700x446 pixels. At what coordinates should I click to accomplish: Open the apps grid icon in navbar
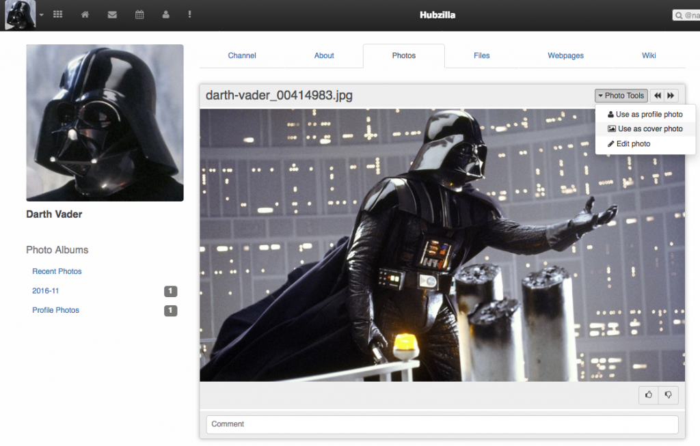point(57,14)
